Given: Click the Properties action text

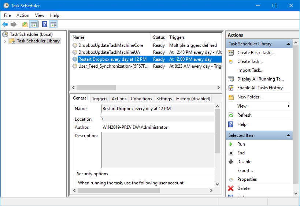Looking at the screenshot, I should click(247, 179).
